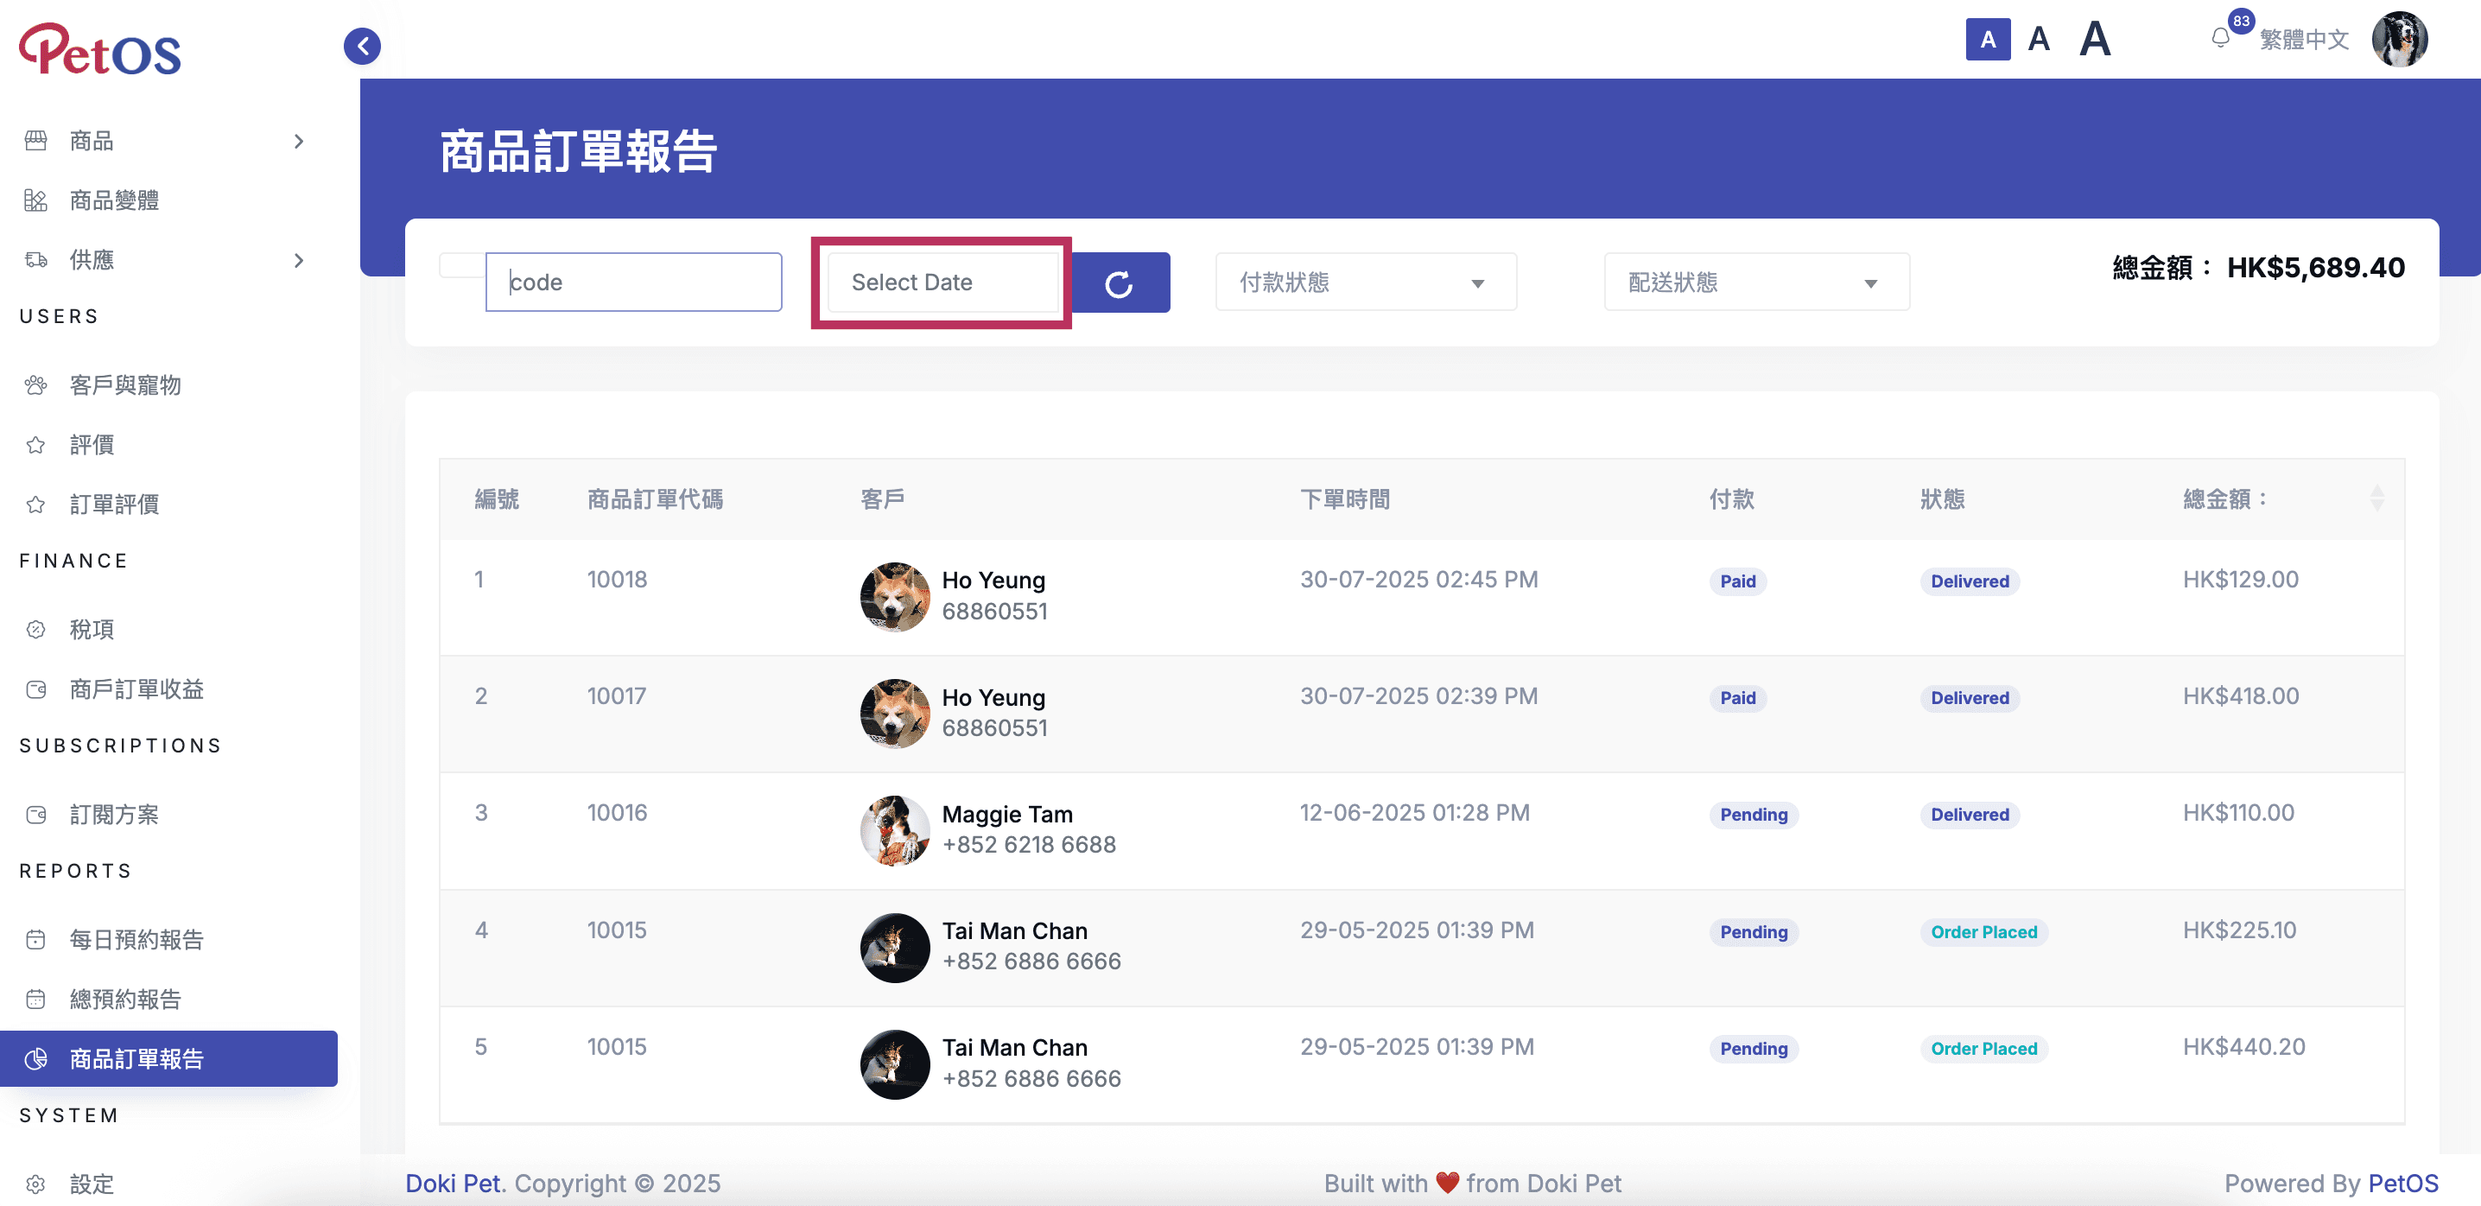Screen dimensions: 2481x1206
Task: Expand the 供應 submenu chevron
Action: point(299,260)
